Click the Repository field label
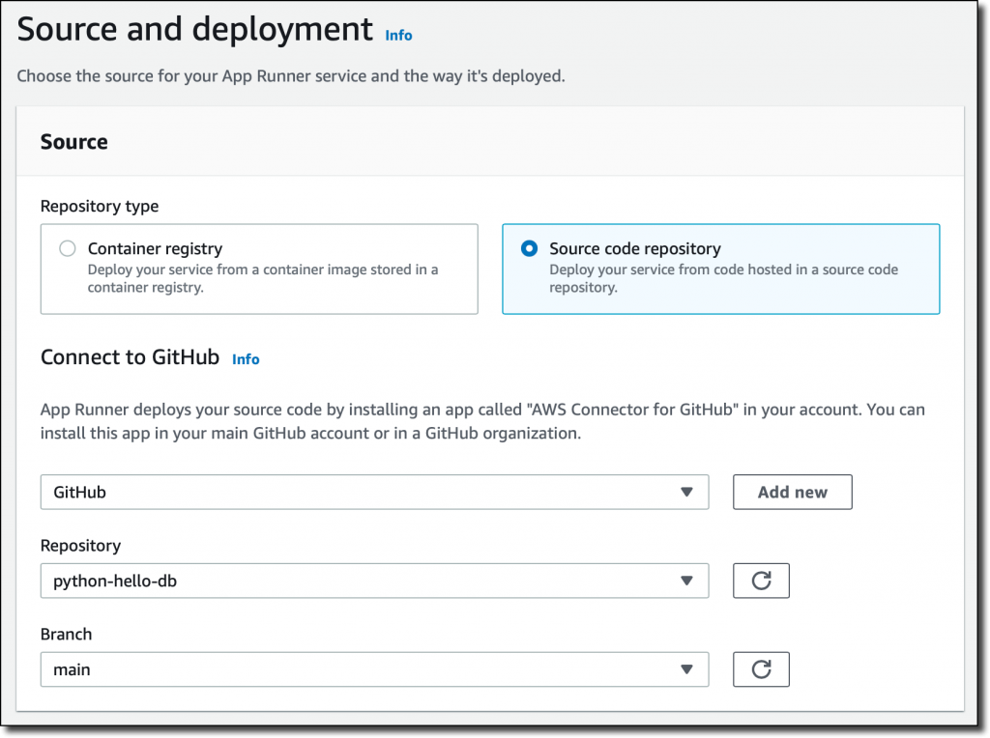Screen dimensions: 990x738 (x=81, y=546)
